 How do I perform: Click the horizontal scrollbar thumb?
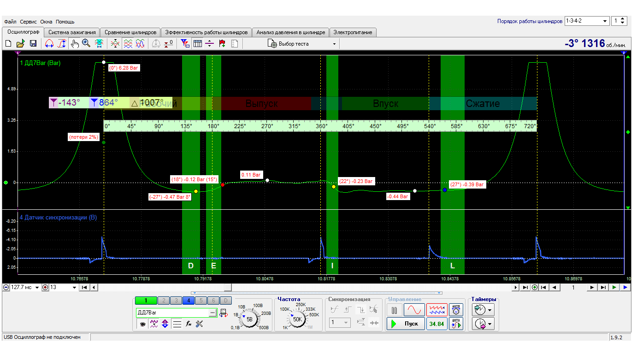[x=227, y=287]
